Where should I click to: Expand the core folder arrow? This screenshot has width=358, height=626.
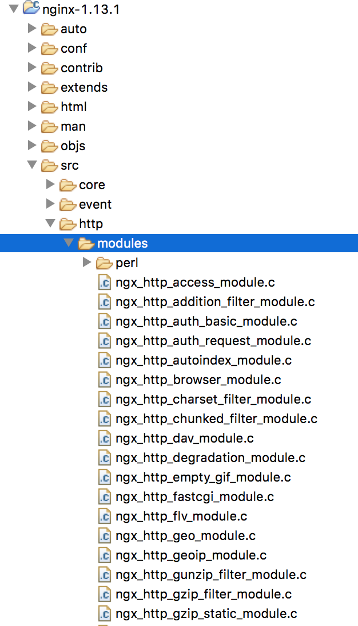coord(50,185)
